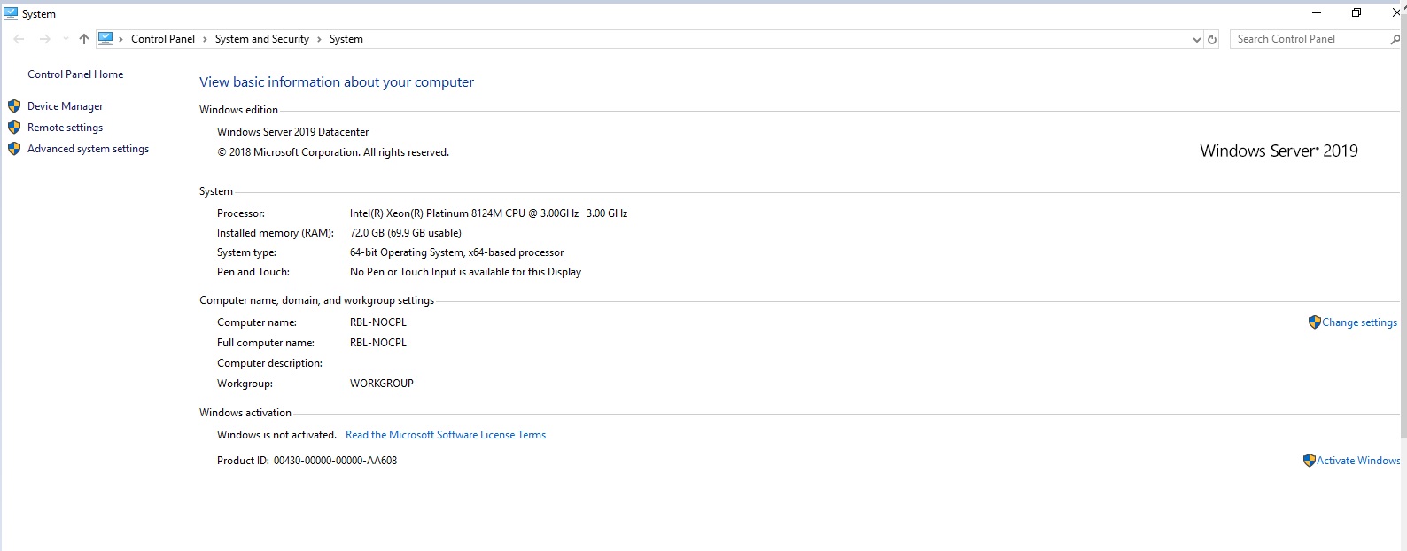Open Control Panel Home
Image resolution: width=1407 pixels, height=551 pixels.
coord(75,74)
